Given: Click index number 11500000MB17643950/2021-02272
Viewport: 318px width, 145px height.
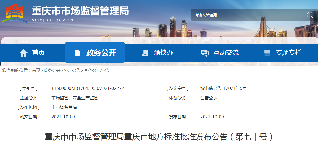Looking at the screenshot, I should pos(88,88).
